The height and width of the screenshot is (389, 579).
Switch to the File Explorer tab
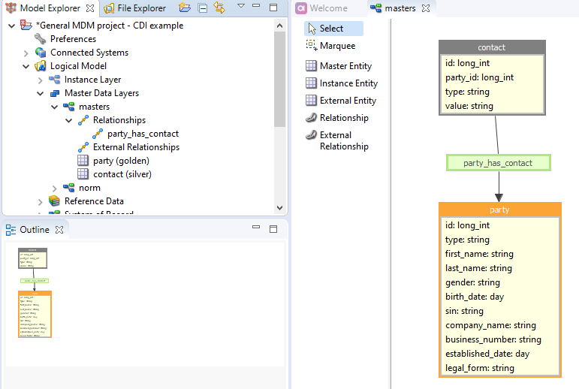pos(140,8)
